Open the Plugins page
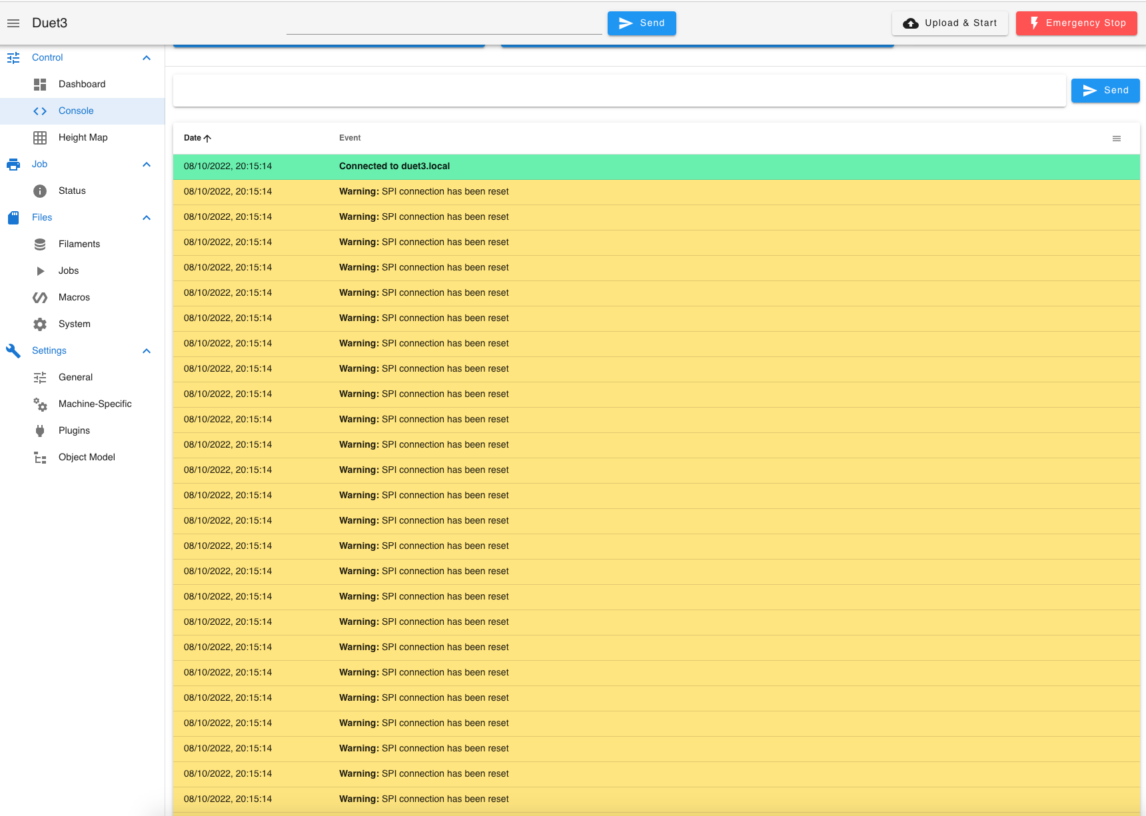Viewport: 1146px width, 816px height. [82, 431]
